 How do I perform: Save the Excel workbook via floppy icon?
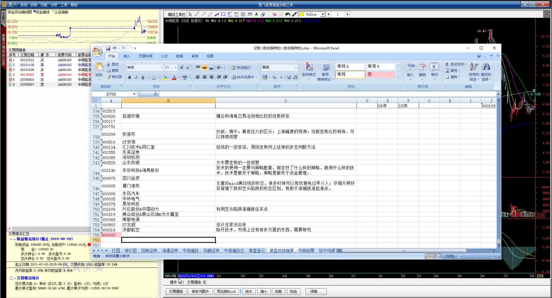pyautogui.click(x=108, y=48)
